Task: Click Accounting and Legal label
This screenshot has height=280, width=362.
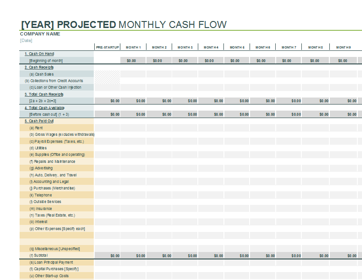Action: (49, 182)
